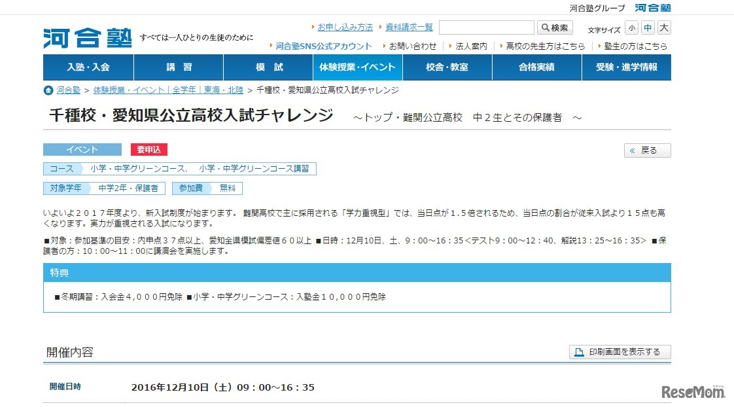Set font size to 小
734x407 pixels.
(631, 27)
